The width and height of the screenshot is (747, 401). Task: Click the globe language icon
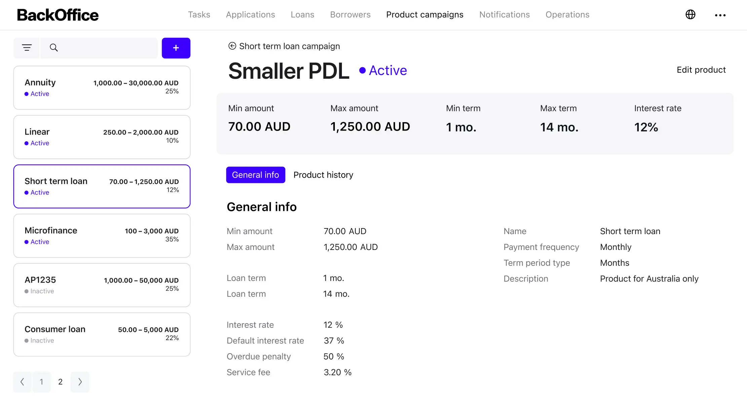(x=690, y=14)
